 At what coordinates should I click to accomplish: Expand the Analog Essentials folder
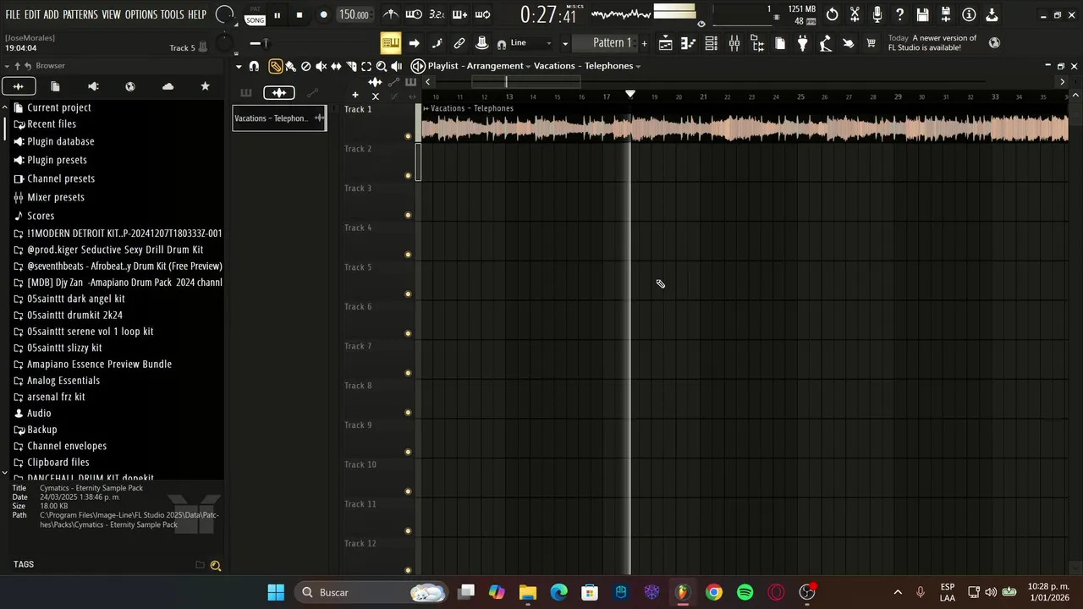tap(57, 381)
